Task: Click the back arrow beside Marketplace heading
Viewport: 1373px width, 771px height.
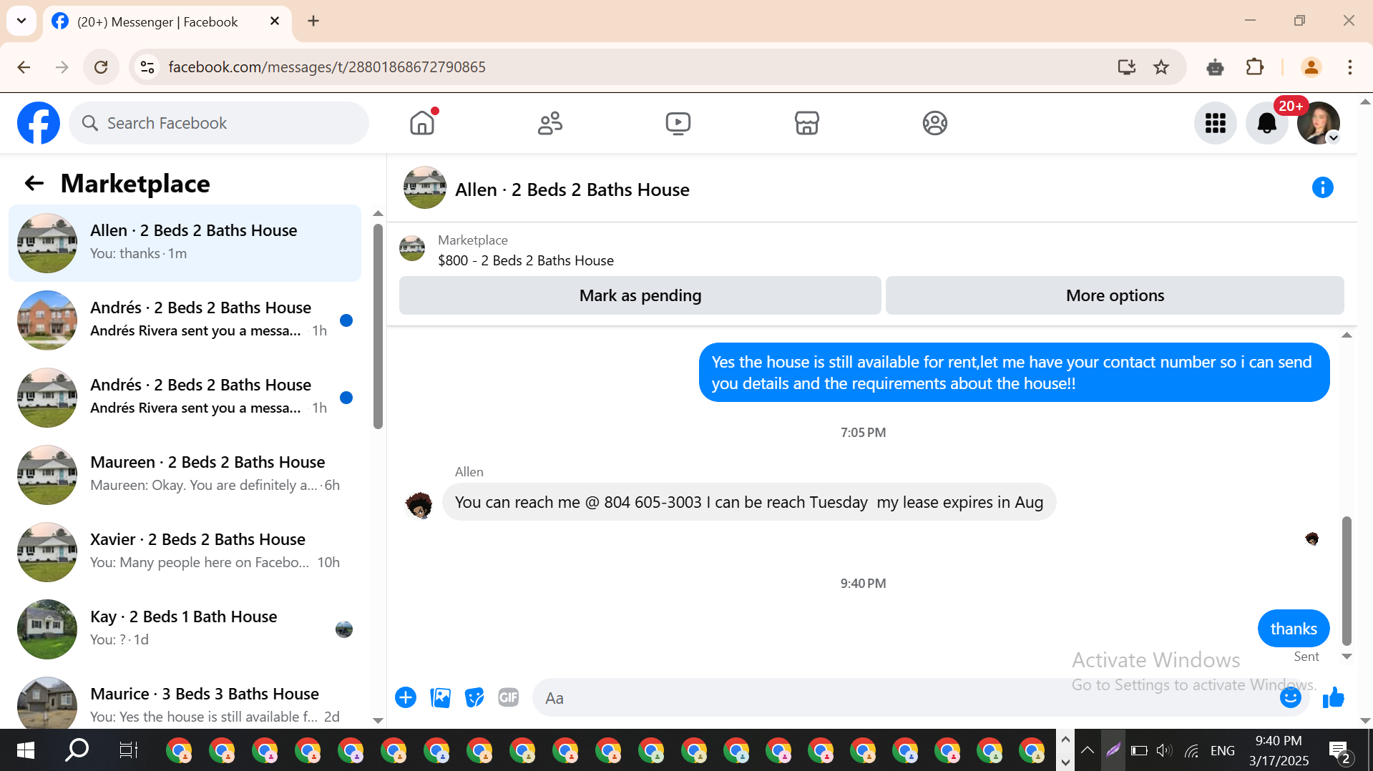Action: (34, 184)
